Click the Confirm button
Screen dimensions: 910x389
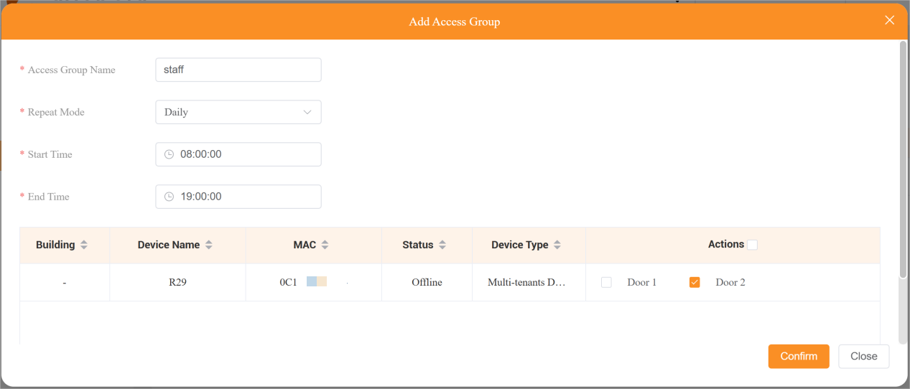coord(799,357)
